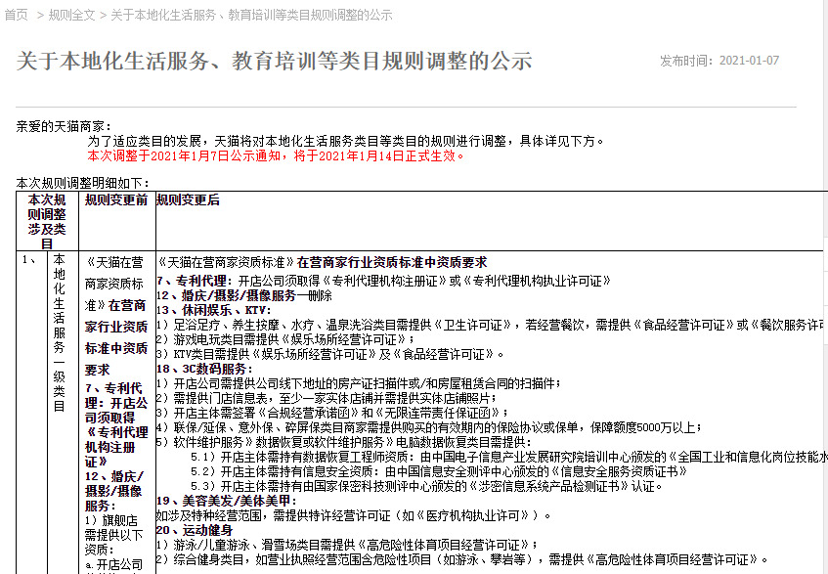This screenshot has height=574, width=828.
Task: Click the vertical cell 本地生活服务一级类目
Action: (59, 332)
